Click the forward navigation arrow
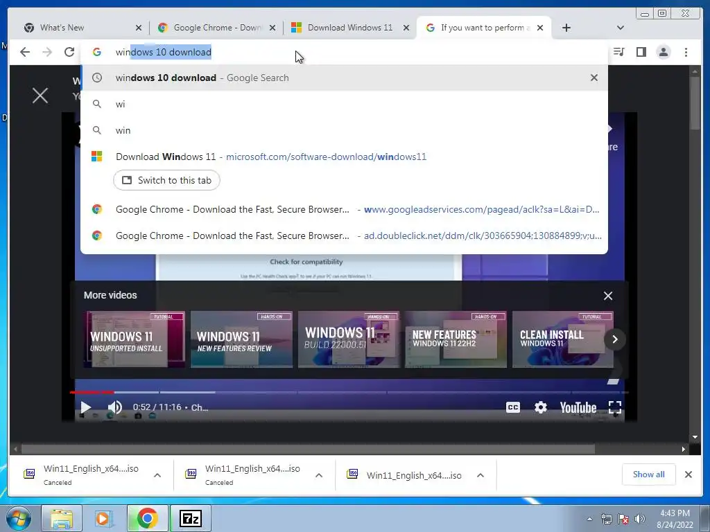 point(47,52)
